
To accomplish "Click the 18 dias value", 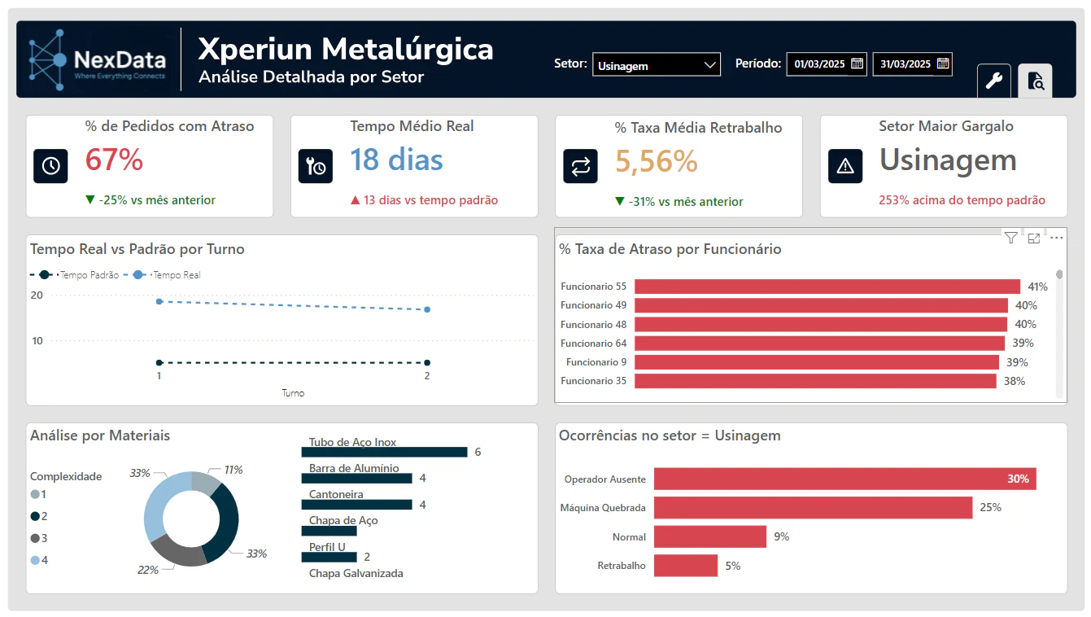I will tap(396, 160).
